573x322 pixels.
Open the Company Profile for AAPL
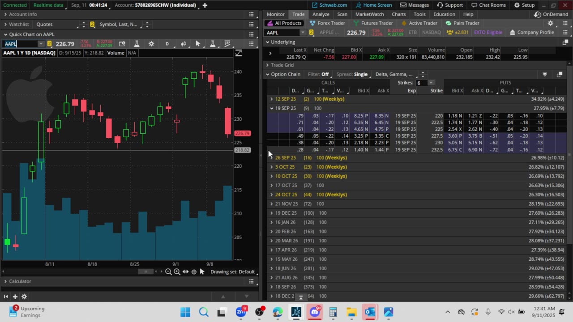(532, 33)
